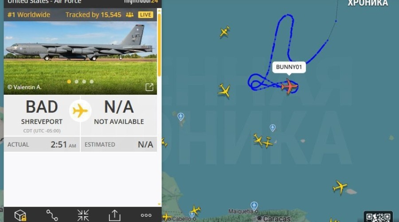Share the flight using upload icon
399x222 pixels.
click(114, 215)
